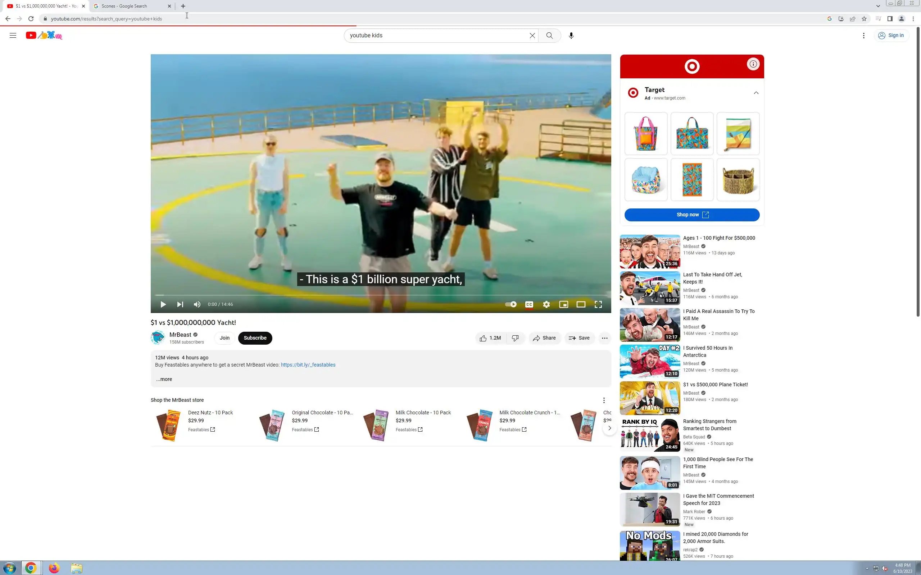The image size is (921, 575).
Task: Collapse the Target ad panel chevron
Action: pos(756,93)
